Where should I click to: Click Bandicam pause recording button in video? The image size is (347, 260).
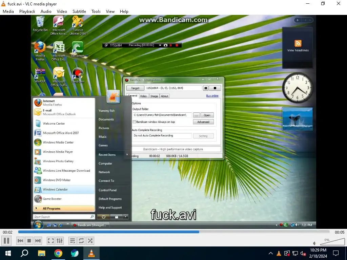(x=206, y=88)
